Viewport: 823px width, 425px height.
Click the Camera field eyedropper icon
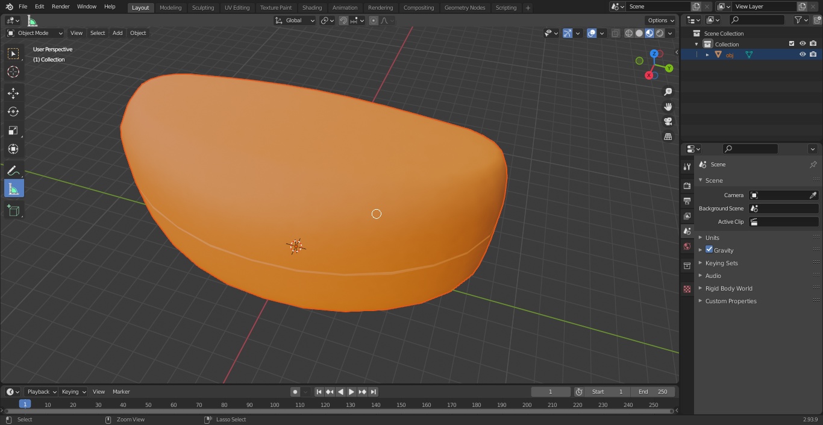pos(813,195)
